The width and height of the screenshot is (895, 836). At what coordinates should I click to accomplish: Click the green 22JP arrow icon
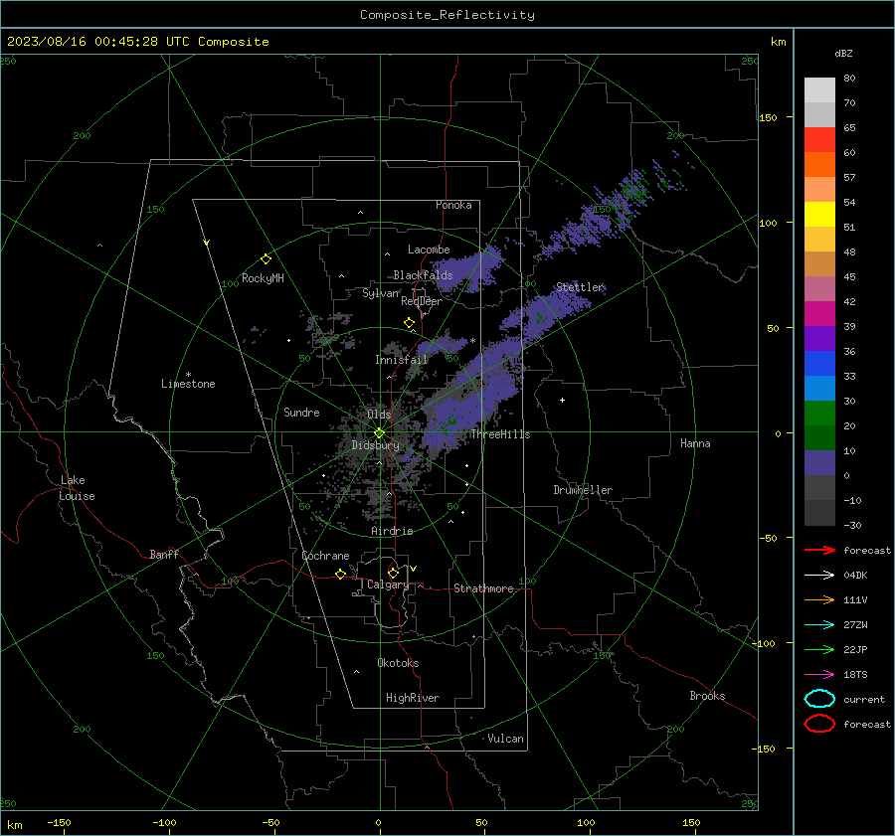tap(819, 649)
